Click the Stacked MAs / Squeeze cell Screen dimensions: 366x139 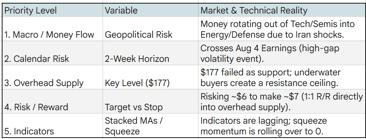pyautogui.click(x=151, y=125)
